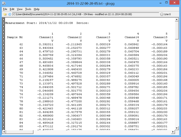The width and height of the screenshot is (181, 137).
Task: Toggle mark bullet on Measurement Start line
Action: 3,23
